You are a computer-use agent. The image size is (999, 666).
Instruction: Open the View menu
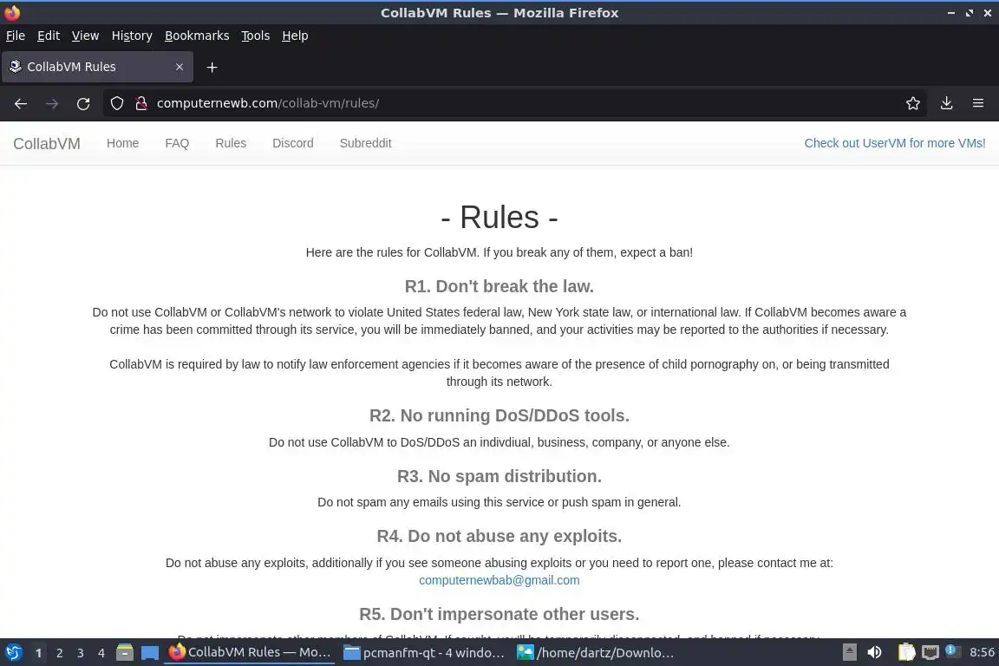point(85,36)
